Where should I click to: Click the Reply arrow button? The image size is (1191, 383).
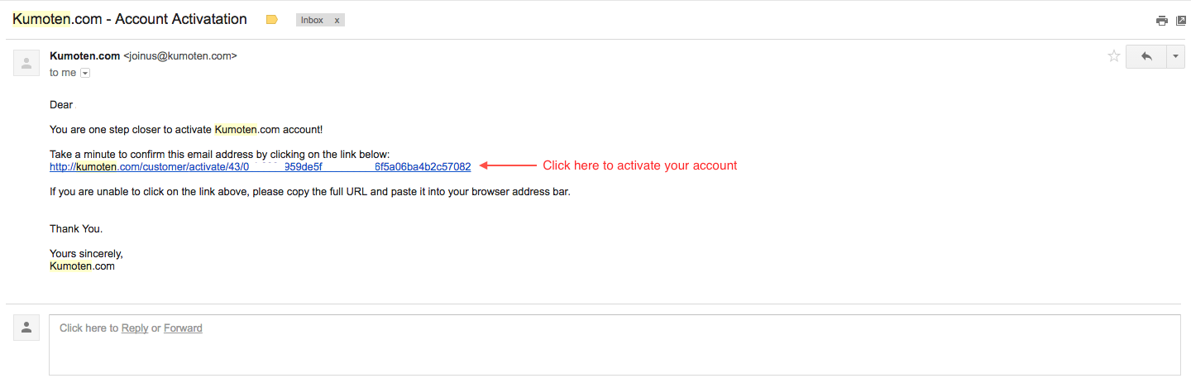click(1146, 56)
